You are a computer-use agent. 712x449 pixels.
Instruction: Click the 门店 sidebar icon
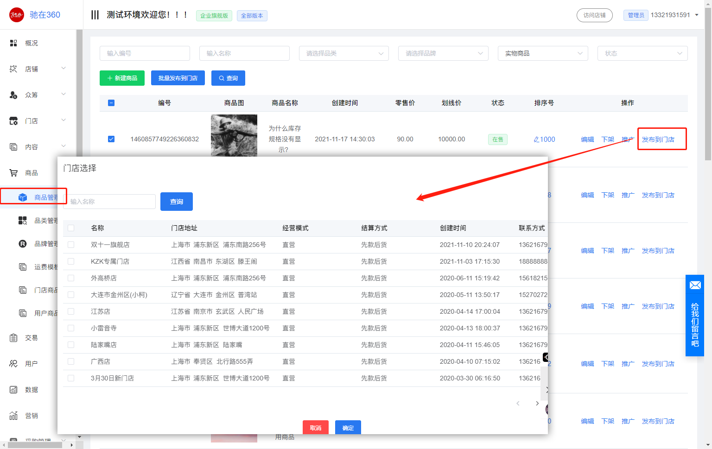(x=13, y=121)
